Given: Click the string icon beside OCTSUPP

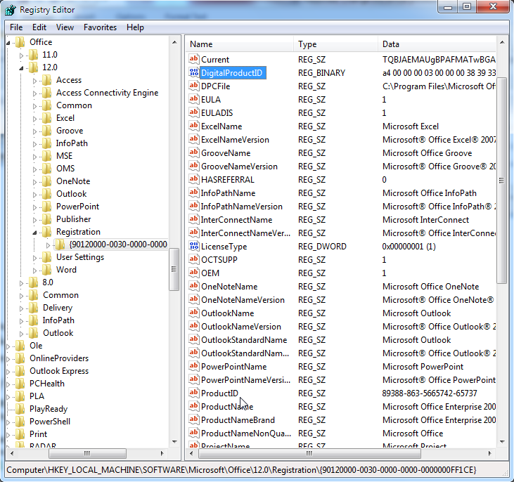Looking at the screenshot, I should (194, 259).
